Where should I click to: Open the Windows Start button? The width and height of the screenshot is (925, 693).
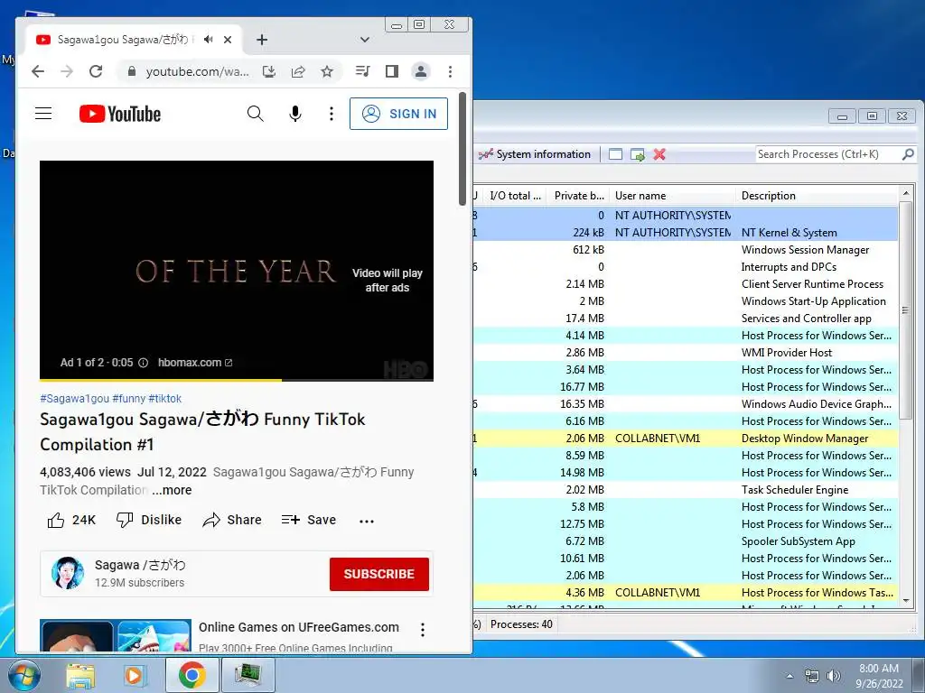pyautogui.click(x=24, y=675)
